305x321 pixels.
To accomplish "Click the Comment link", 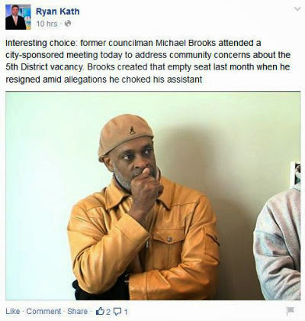I will pyautogui.click(x=43, y=311).
